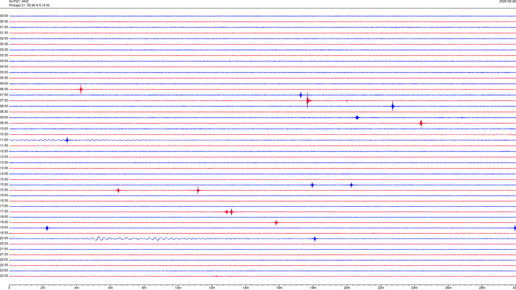The image size is (516, 290).
Task: Click the 07:30 time label
Action: (4, 100)
